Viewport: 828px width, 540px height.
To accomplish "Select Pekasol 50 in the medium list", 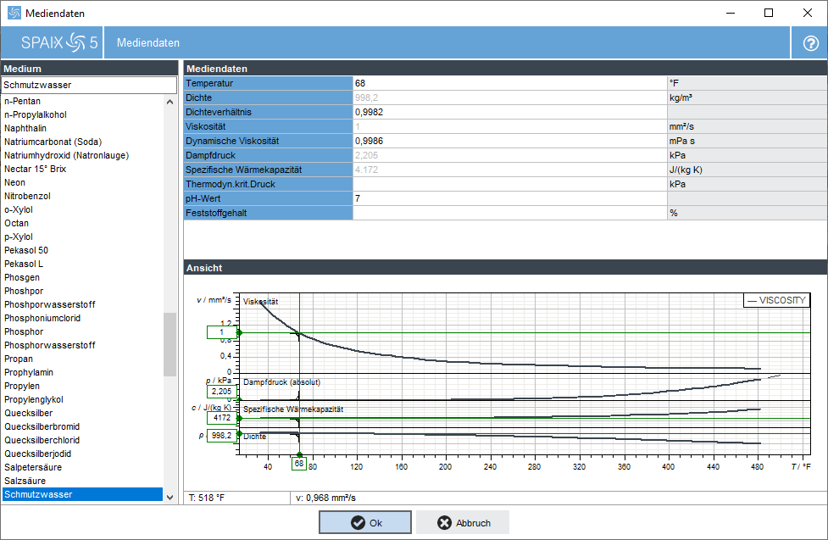I will 26,250.
